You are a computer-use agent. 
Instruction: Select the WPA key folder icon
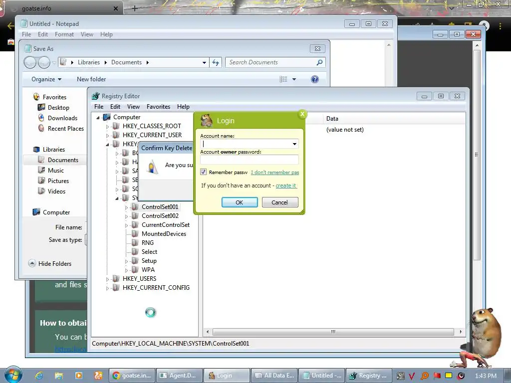[x=135, y=270]
